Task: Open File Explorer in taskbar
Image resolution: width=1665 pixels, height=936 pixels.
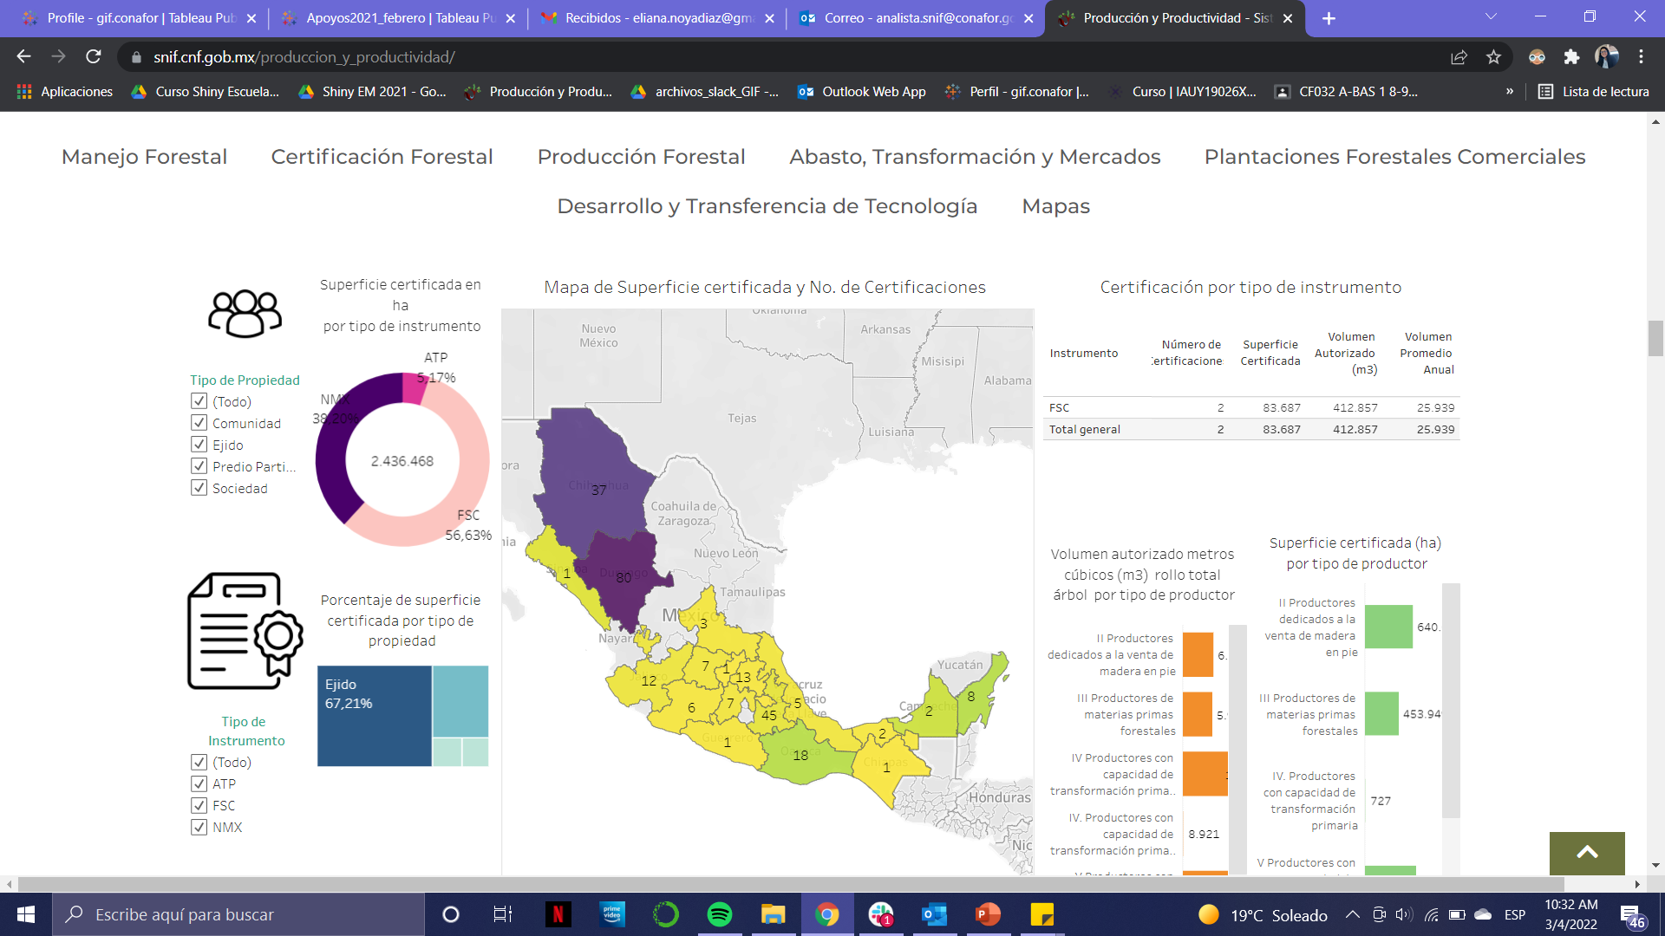Action: 773,914
